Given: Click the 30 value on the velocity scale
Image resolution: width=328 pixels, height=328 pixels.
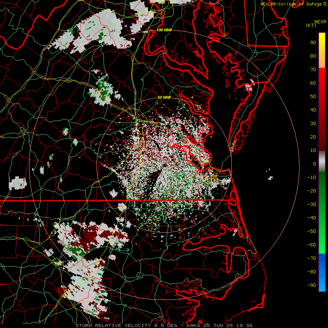Looking at the screenshot, I should [x=313, y=124].
